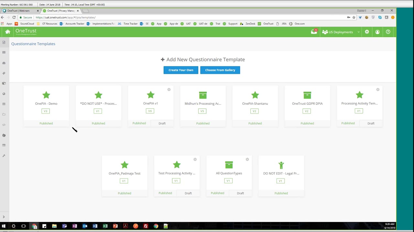414x232 pixels.
Task: Open All QuestionTypes card gear settings
Action: click(x=247, y=159)
